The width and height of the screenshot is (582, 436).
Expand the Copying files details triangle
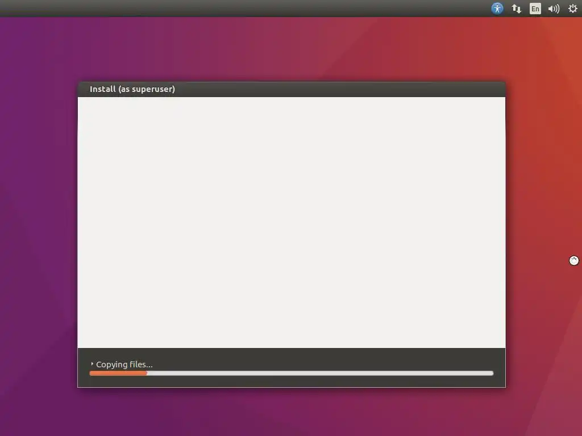click(92, 364)
